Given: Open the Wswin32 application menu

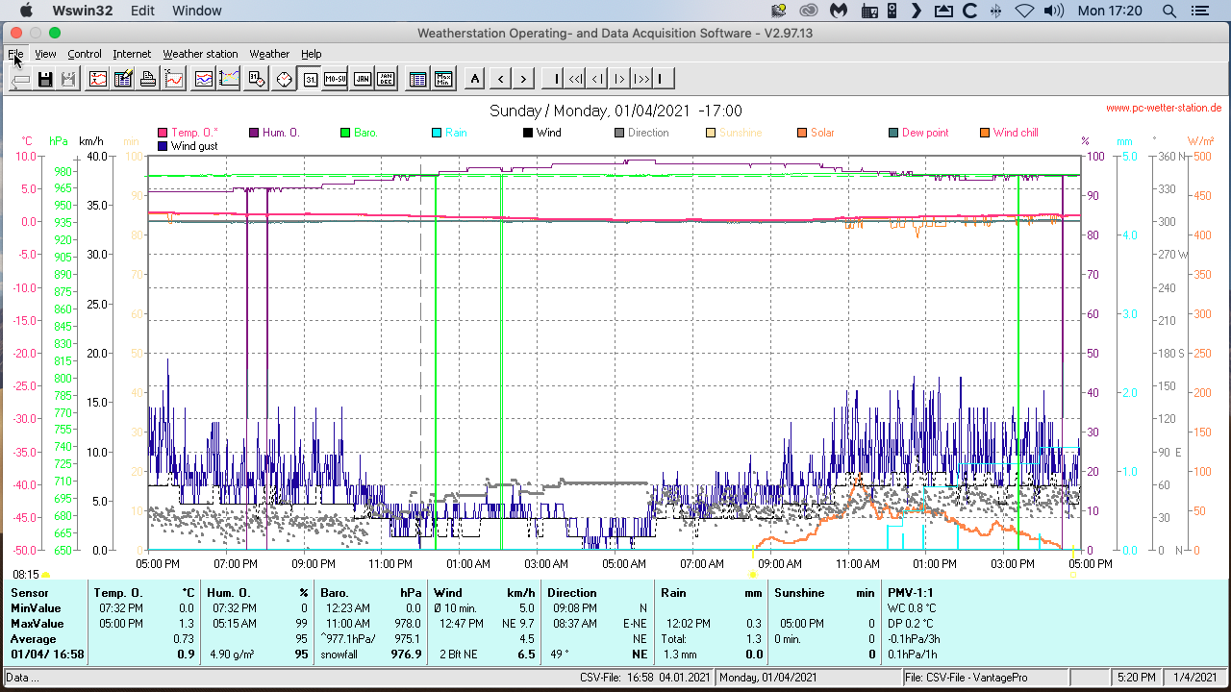Looking at the screenshot, I should 83,11.
